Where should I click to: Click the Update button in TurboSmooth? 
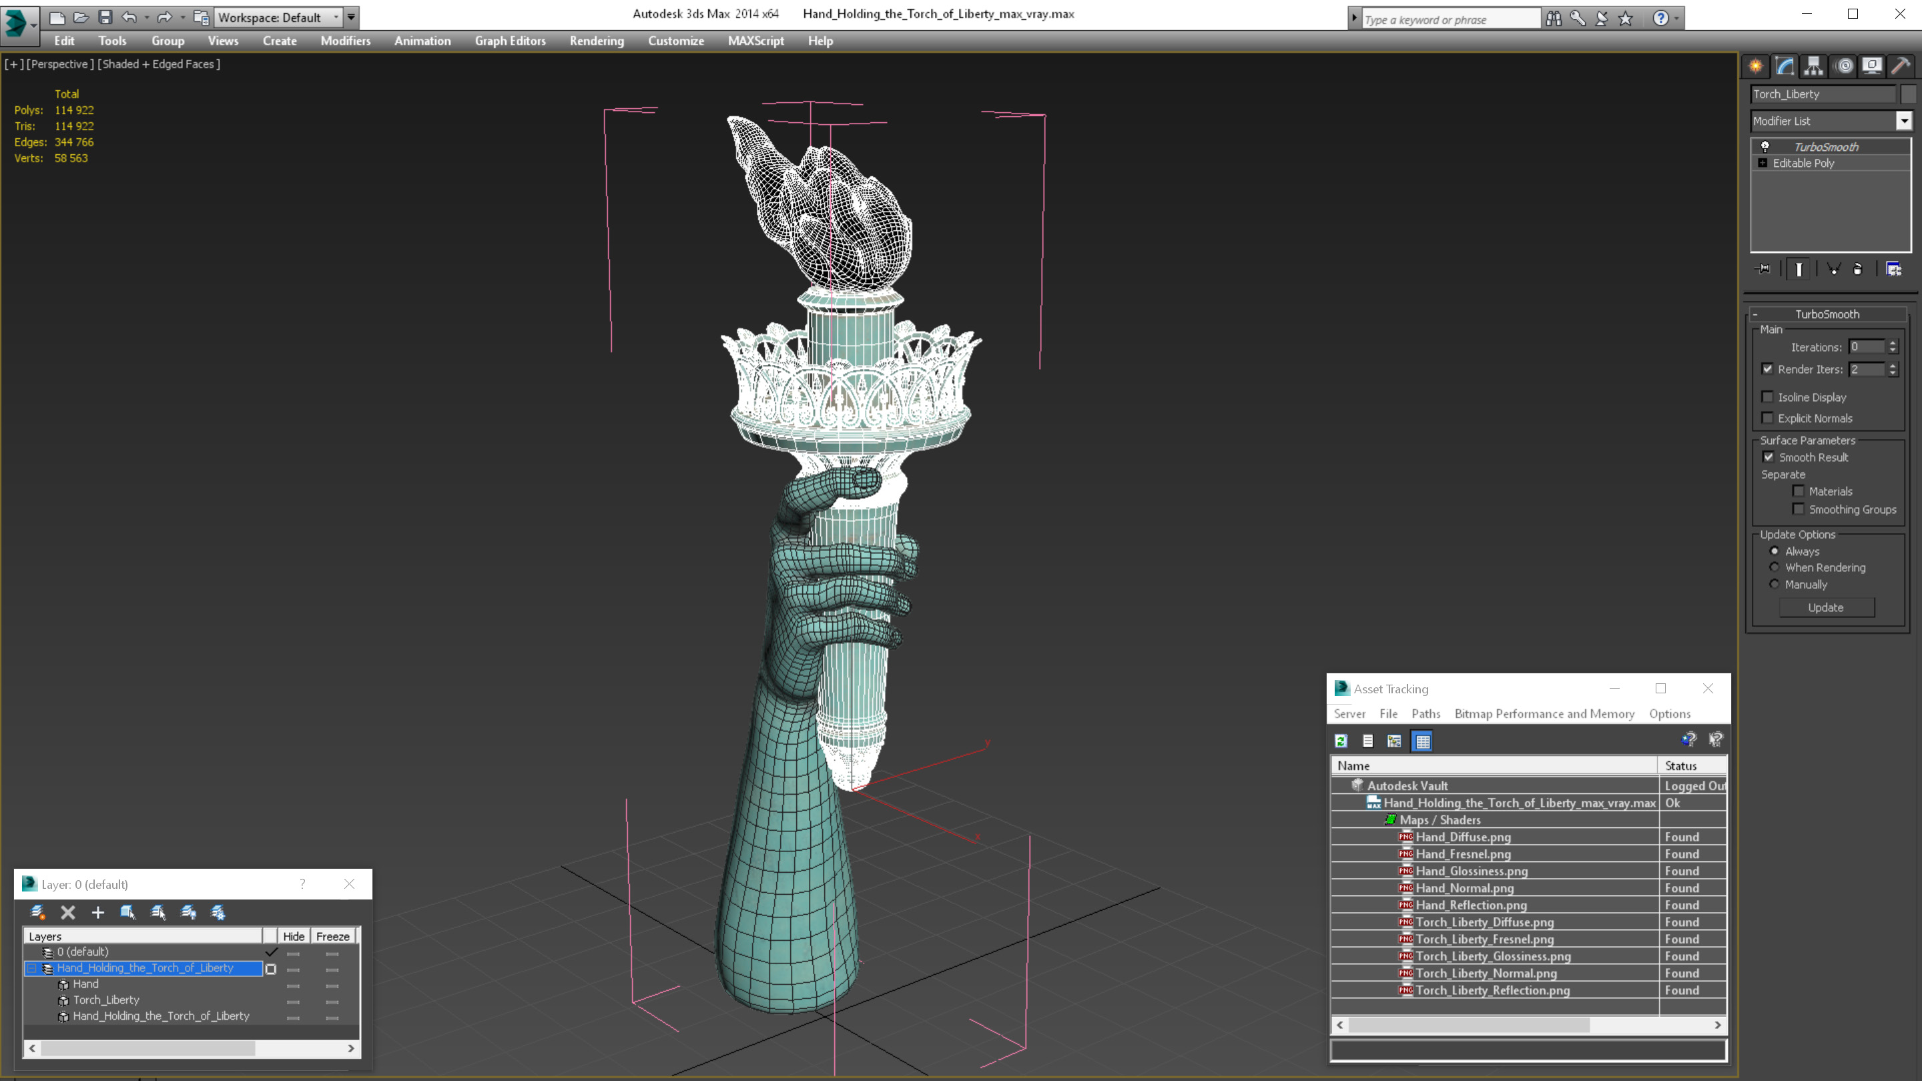1827,607
